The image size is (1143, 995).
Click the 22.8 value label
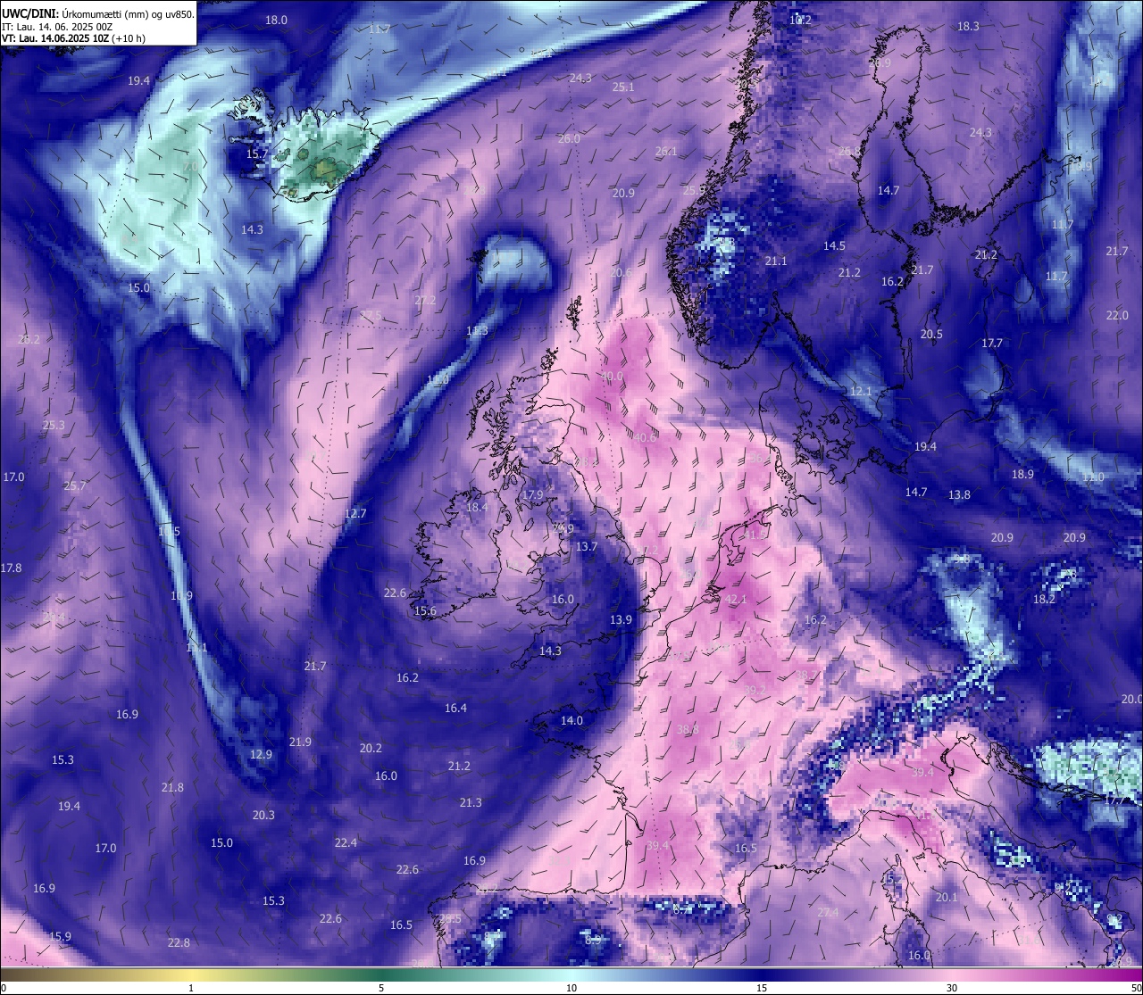coord(179,942)
